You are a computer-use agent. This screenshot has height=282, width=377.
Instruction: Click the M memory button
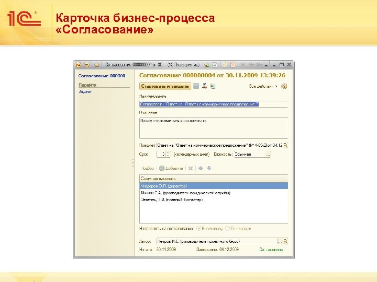243,65
